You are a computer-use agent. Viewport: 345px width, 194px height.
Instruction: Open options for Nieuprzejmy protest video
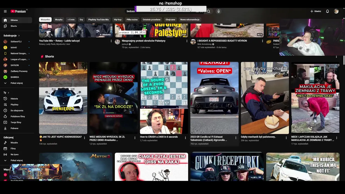(x=187, y=41)
